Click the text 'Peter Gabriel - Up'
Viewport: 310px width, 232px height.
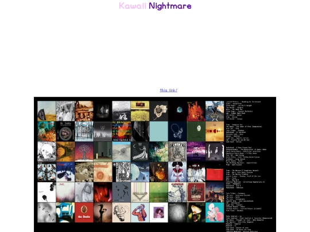click(x=233, y=216)
